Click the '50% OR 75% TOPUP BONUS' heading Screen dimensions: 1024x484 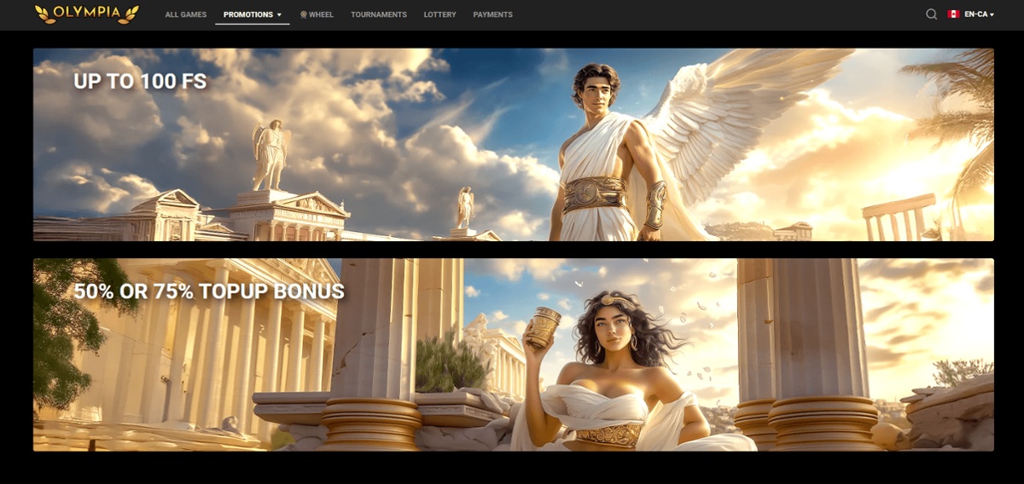[x=209, y=291]
